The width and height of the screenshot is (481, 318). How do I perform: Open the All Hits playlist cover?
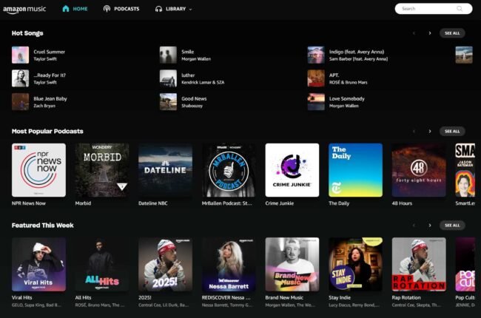click(102, 264)
